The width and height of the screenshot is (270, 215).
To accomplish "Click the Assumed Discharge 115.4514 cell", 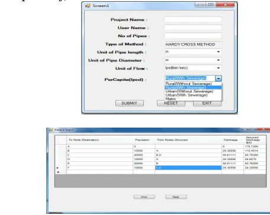I will tap(255, 151).
